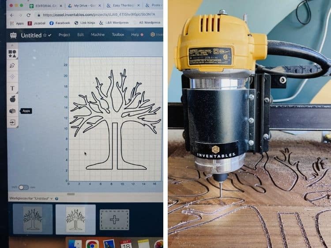Select the first workpiece thumbnail
Screen dimensions: 331x248
(33, 219)
